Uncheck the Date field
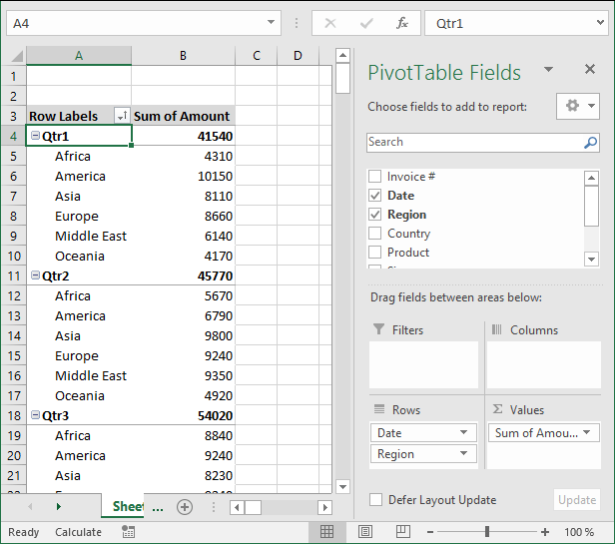This screenshot has height=544, width=615. [x=375, y=196]
